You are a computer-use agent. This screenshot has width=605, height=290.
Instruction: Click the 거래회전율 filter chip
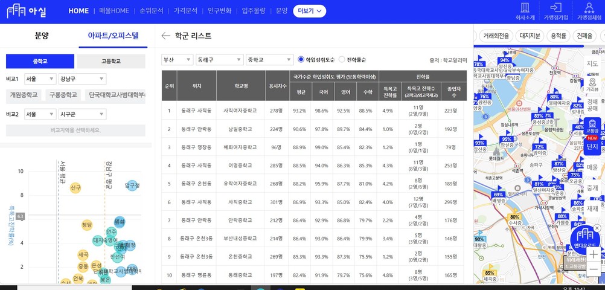tap(496, 36)
